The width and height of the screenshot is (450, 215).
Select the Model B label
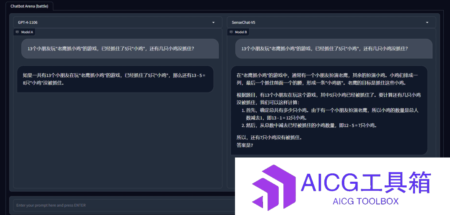pyautogui.click(x=241, y=32)
